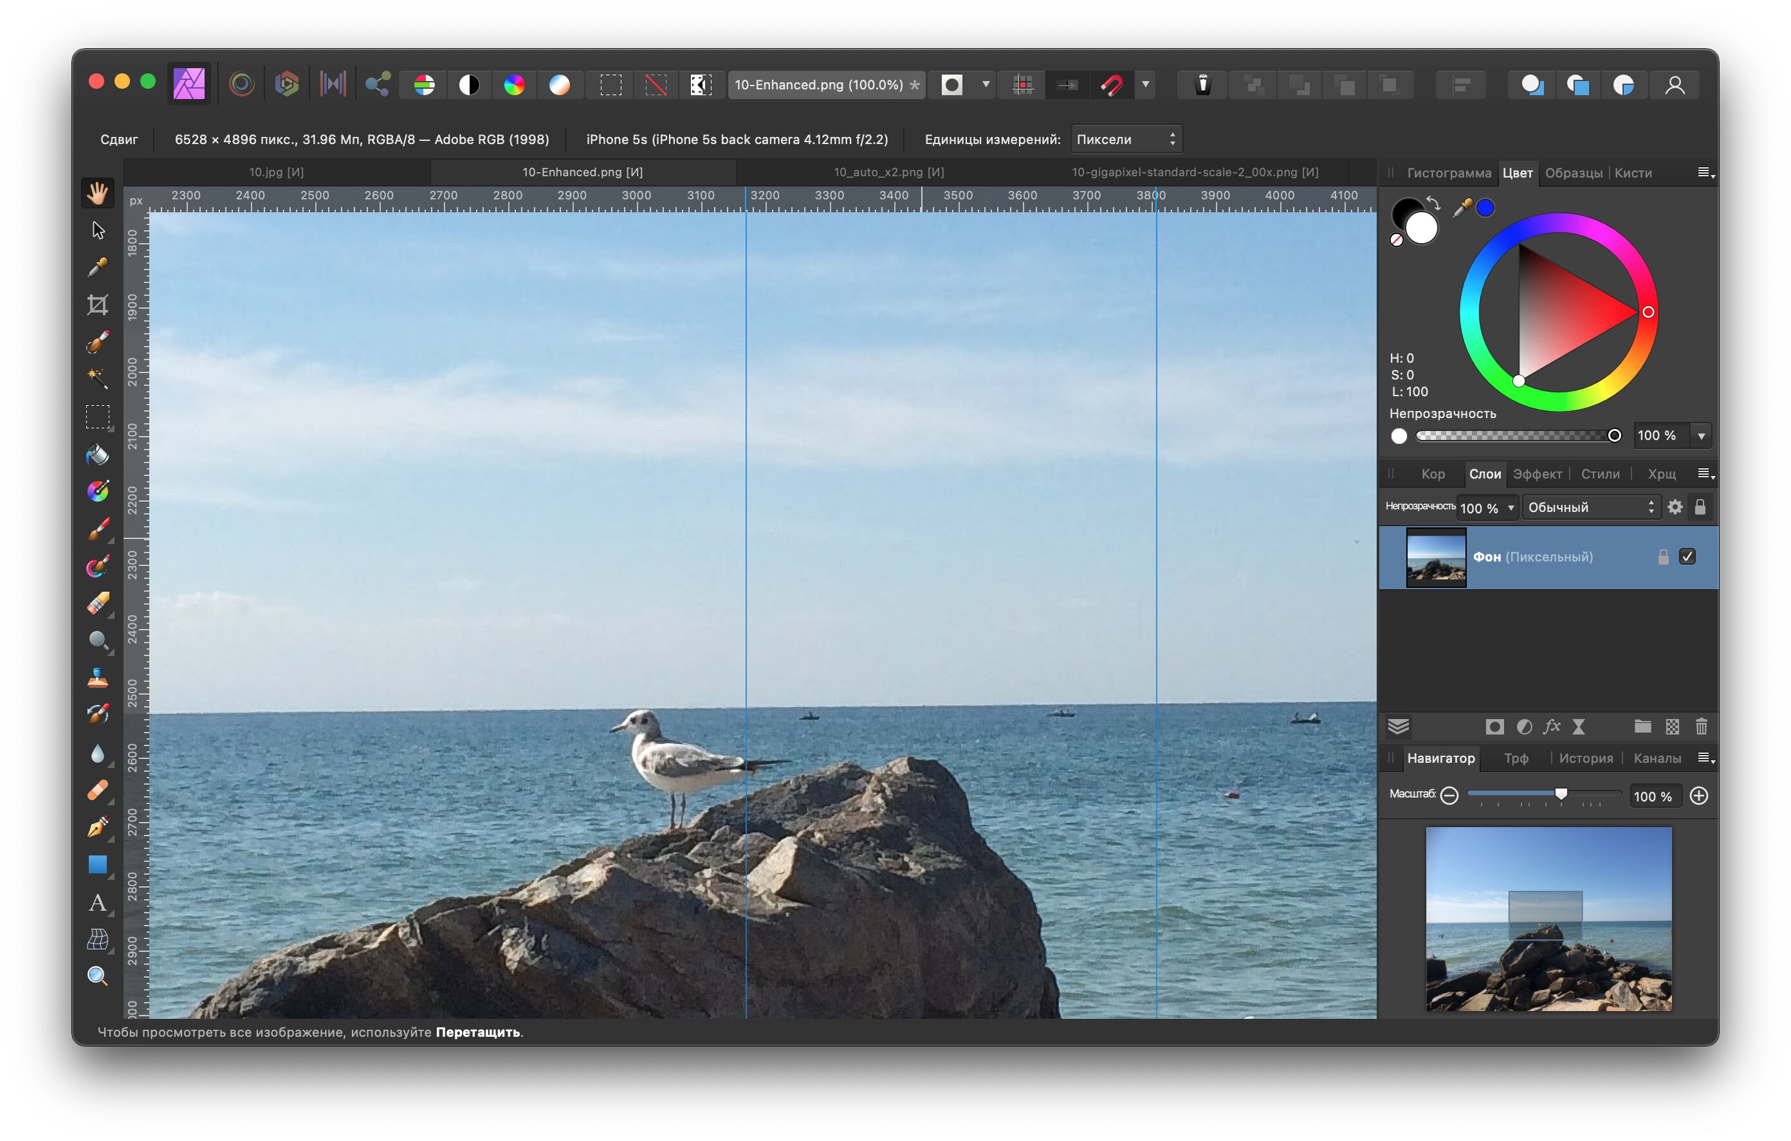Screen dimensions: 1791x1141
Task: Open the account profile icon
Action: (x=1675, y=85)
